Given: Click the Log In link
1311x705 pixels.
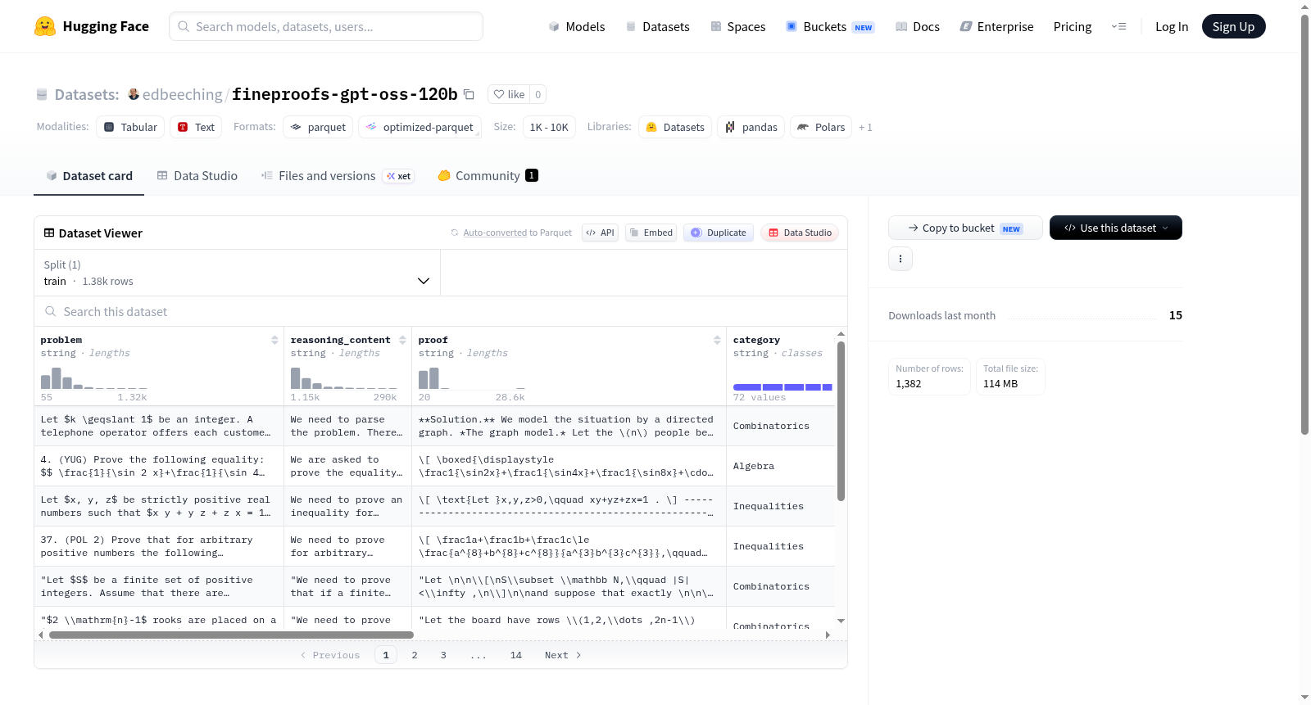Looking at the screenshot, I should (x=1172, y=26).
